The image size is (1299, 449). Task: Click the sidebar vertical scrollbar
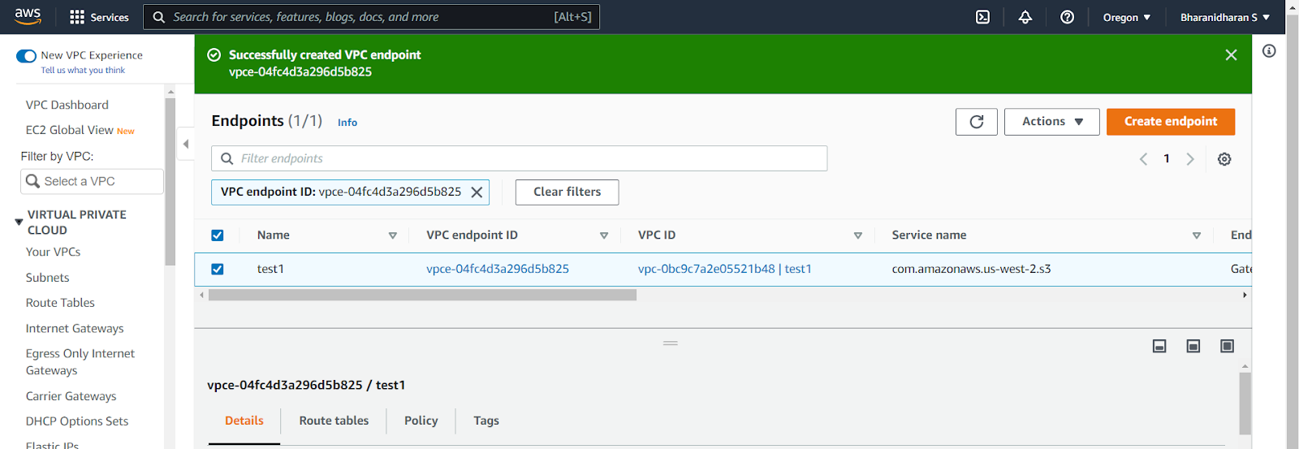point(170,183)
